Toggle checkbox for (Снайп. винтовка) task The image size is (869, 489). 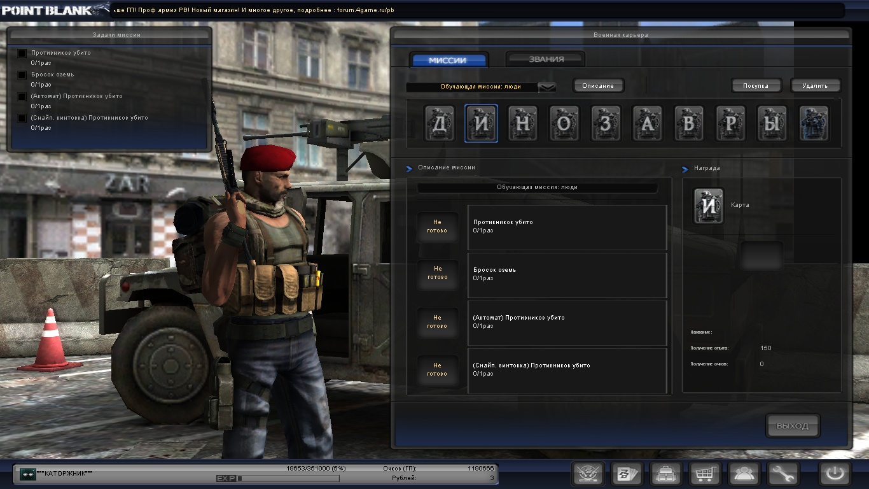pos(22,118)
